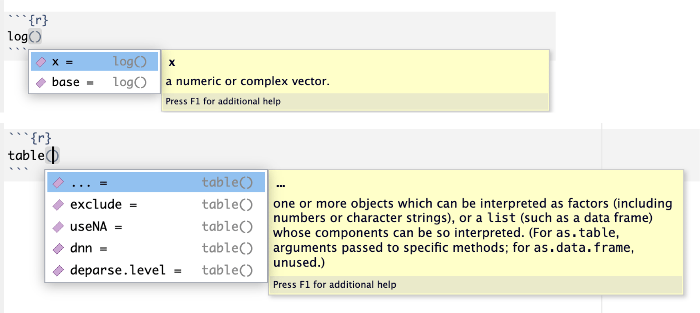
Task: Choose the exclude = argument suggestion
Action: [x=156, y=204]
